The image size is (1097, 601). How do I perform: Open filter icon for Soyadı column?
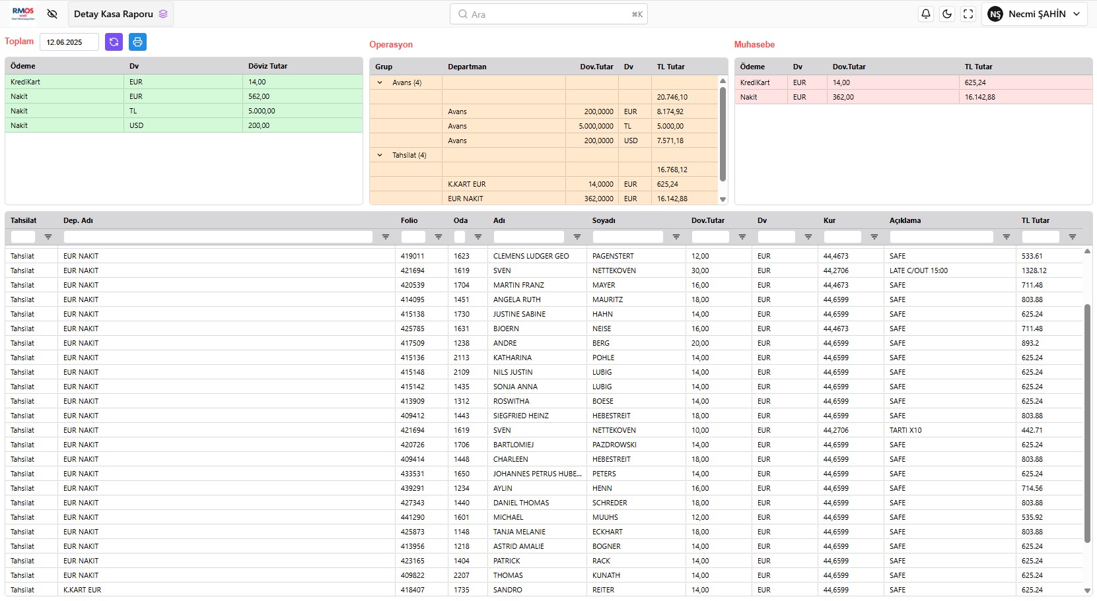tap(676, 237)
